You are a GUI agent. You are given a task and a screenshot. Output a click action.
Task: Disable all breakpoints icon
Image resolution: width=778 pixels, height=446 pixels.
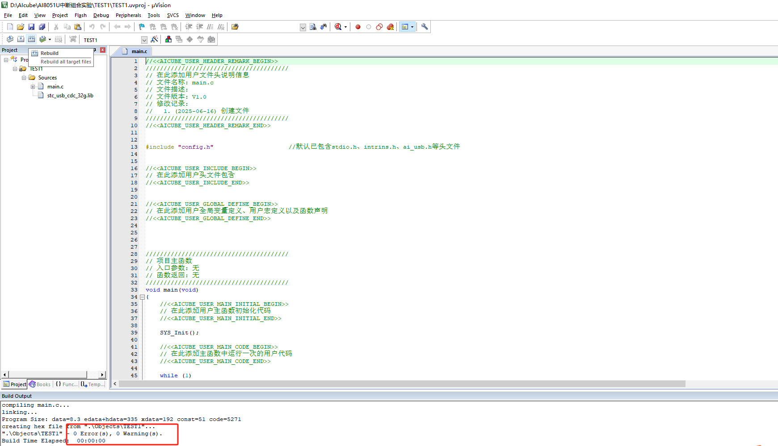tap(379, 27)
